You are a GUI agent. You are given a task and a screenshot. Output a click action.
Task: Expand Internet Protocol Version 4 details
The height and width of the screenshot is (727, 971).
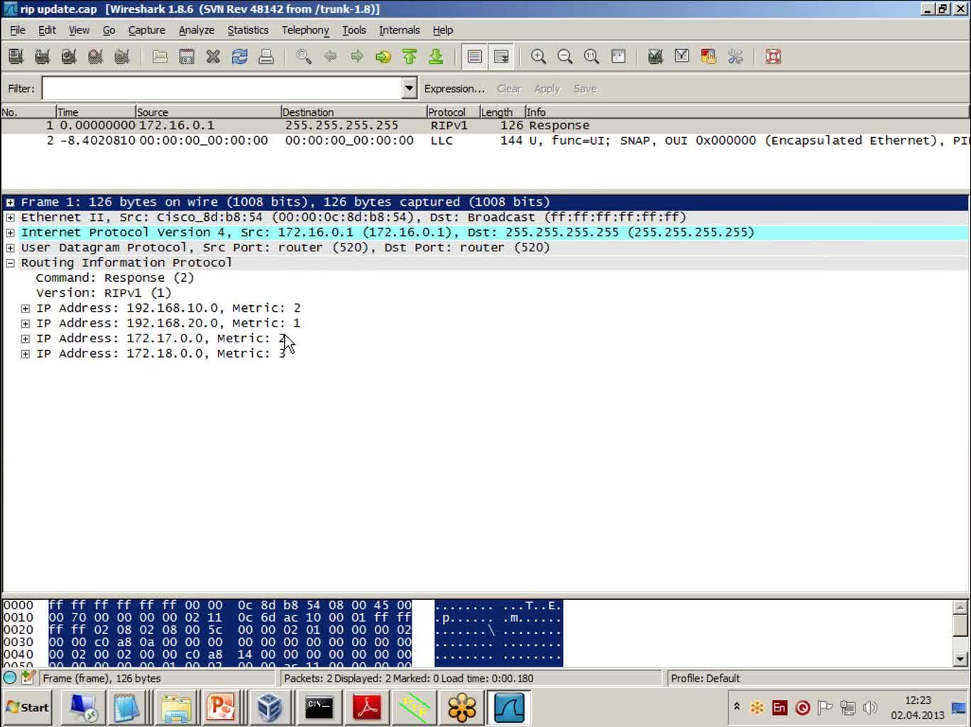tap(10, 233)
